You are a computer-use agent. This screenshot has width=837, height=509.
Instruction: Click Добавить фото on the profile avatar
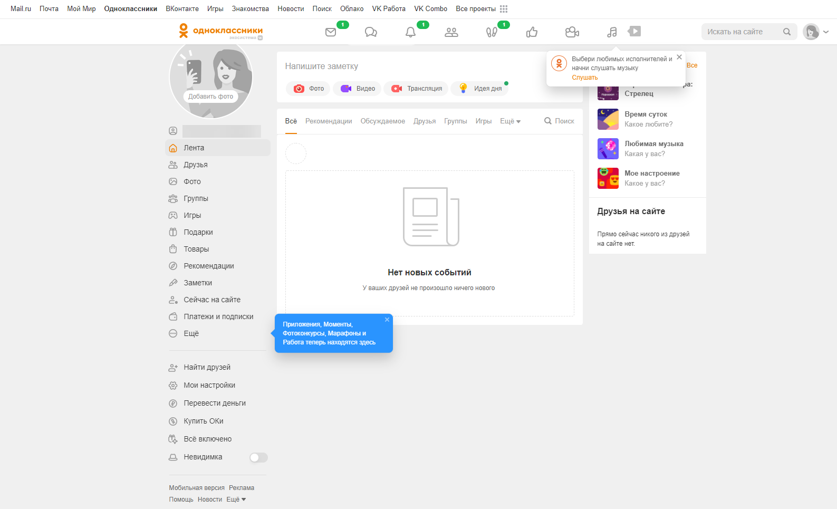(210, 97)
